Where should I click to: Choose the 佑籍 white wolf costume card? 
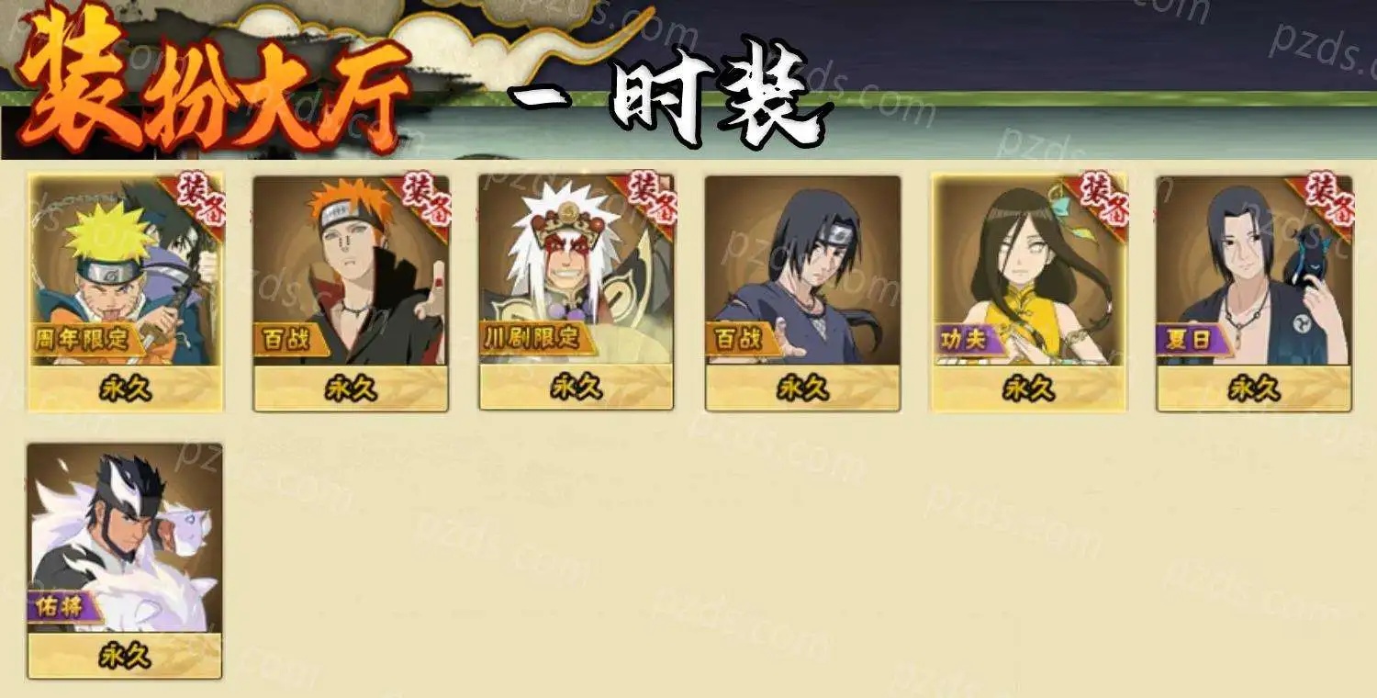coord(125,561)
